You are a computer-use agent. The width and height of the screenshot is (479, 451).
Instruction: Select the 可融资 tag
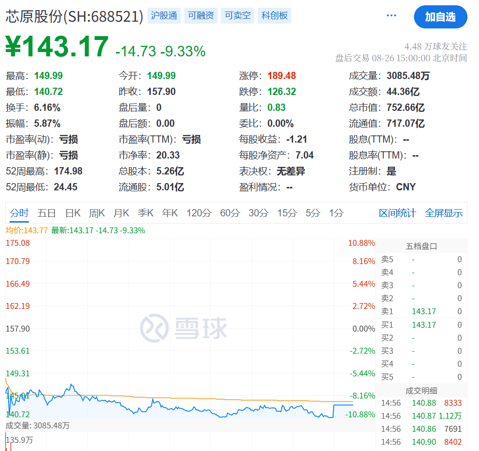[201, 15]
